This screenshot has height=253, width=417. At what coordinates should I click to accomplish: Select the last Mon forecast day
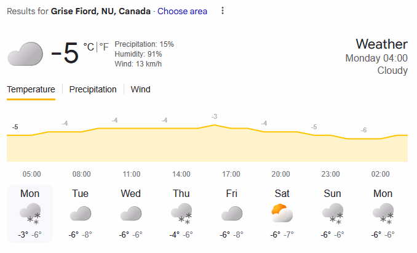click(383, 214)
